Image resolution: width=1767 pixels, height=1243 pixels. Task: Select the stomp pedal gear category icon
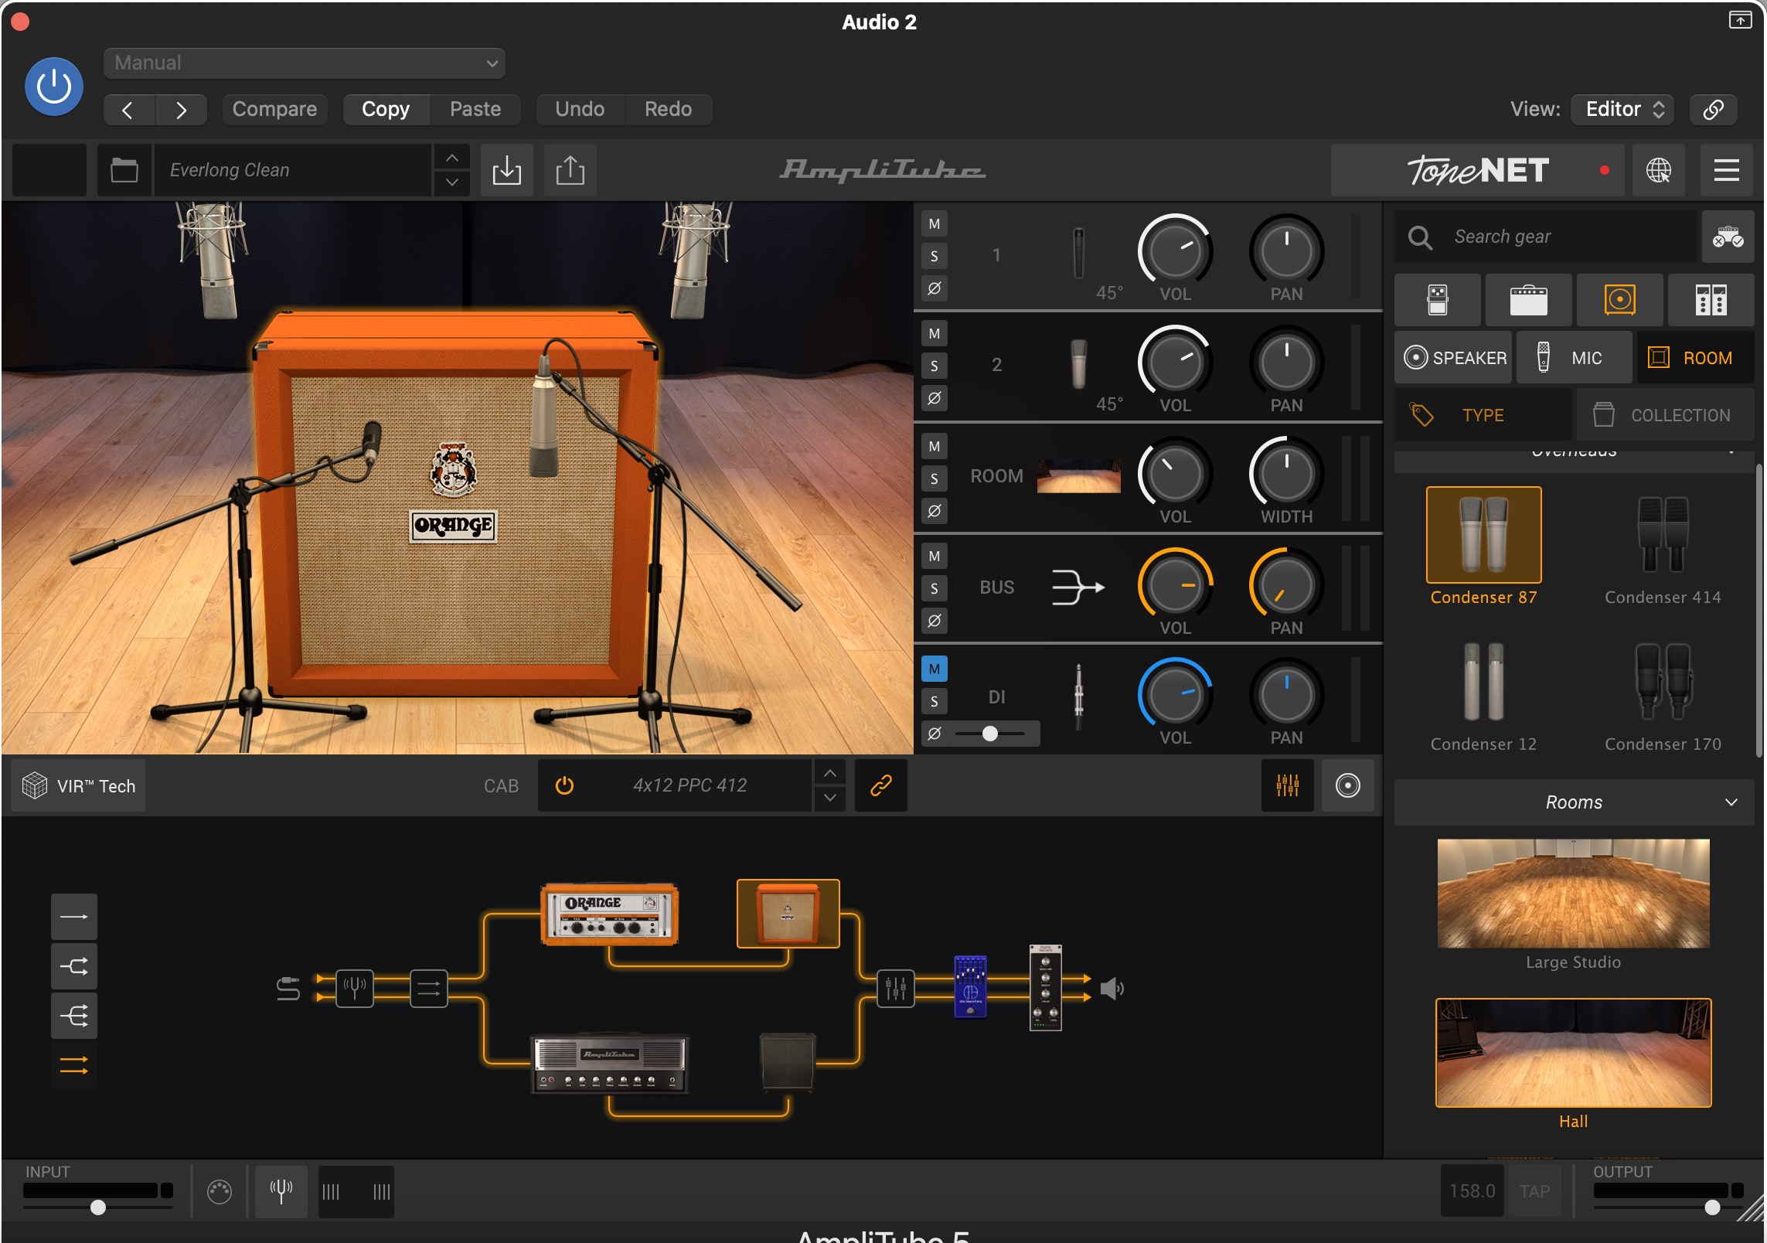(1438, 300)
